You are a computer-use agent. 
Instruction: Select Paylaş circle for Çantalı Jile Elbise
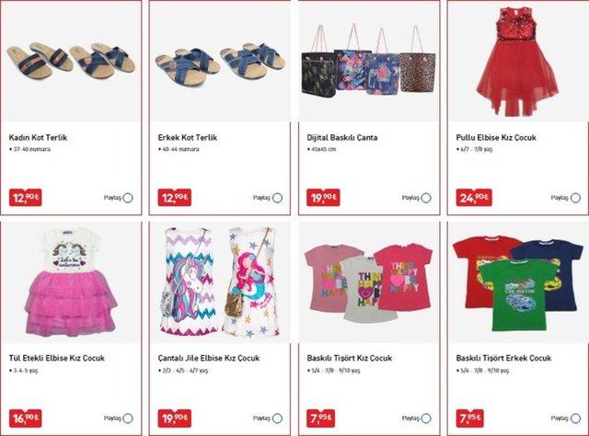277,418
